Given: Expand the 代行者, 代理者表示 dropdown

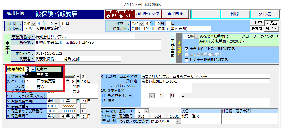Looking at the screenshot, I should 178,121.
